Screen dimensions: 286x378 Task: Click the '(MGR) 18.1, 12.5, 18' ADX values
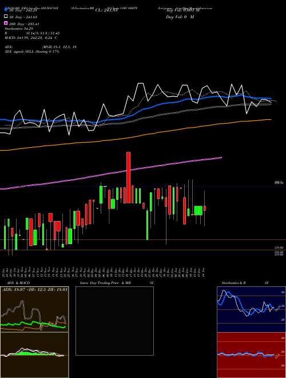59,47
